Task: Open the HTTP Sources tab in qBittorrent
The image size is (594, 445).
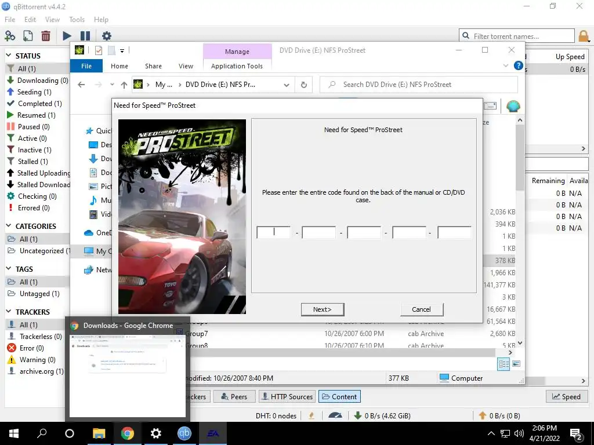Action: tap(287, 396)
